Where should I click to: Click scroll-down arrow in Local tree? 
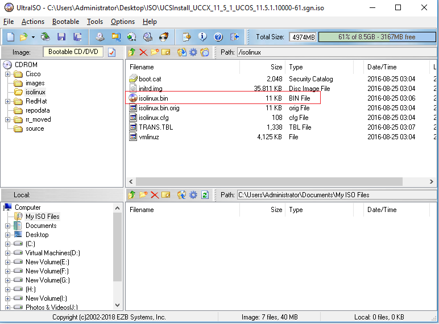pyautogui.click(x=118, y=305)
